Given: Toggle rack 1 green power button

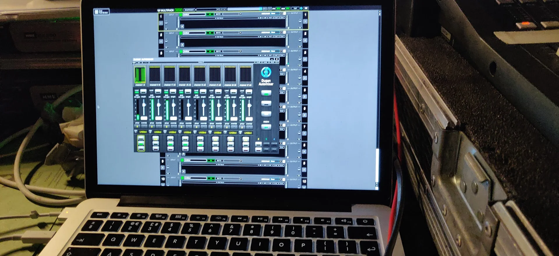Looking at the screenshot, I should [181, 15].
